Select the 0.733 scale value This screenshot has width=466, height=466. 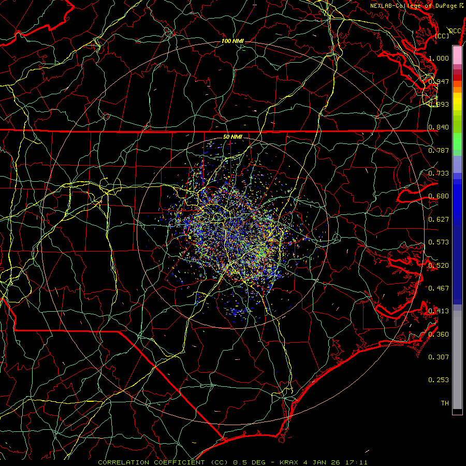pos(439,173)
